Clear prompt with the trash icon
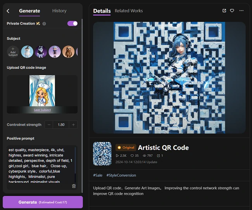252x210 pixels. 74,186
